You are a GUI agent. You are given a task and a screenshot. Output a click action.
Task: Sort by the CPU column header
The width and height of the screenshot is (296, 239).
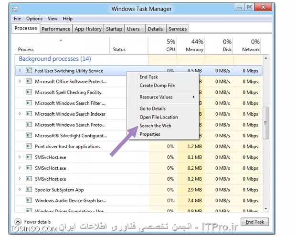click(170, 50)
